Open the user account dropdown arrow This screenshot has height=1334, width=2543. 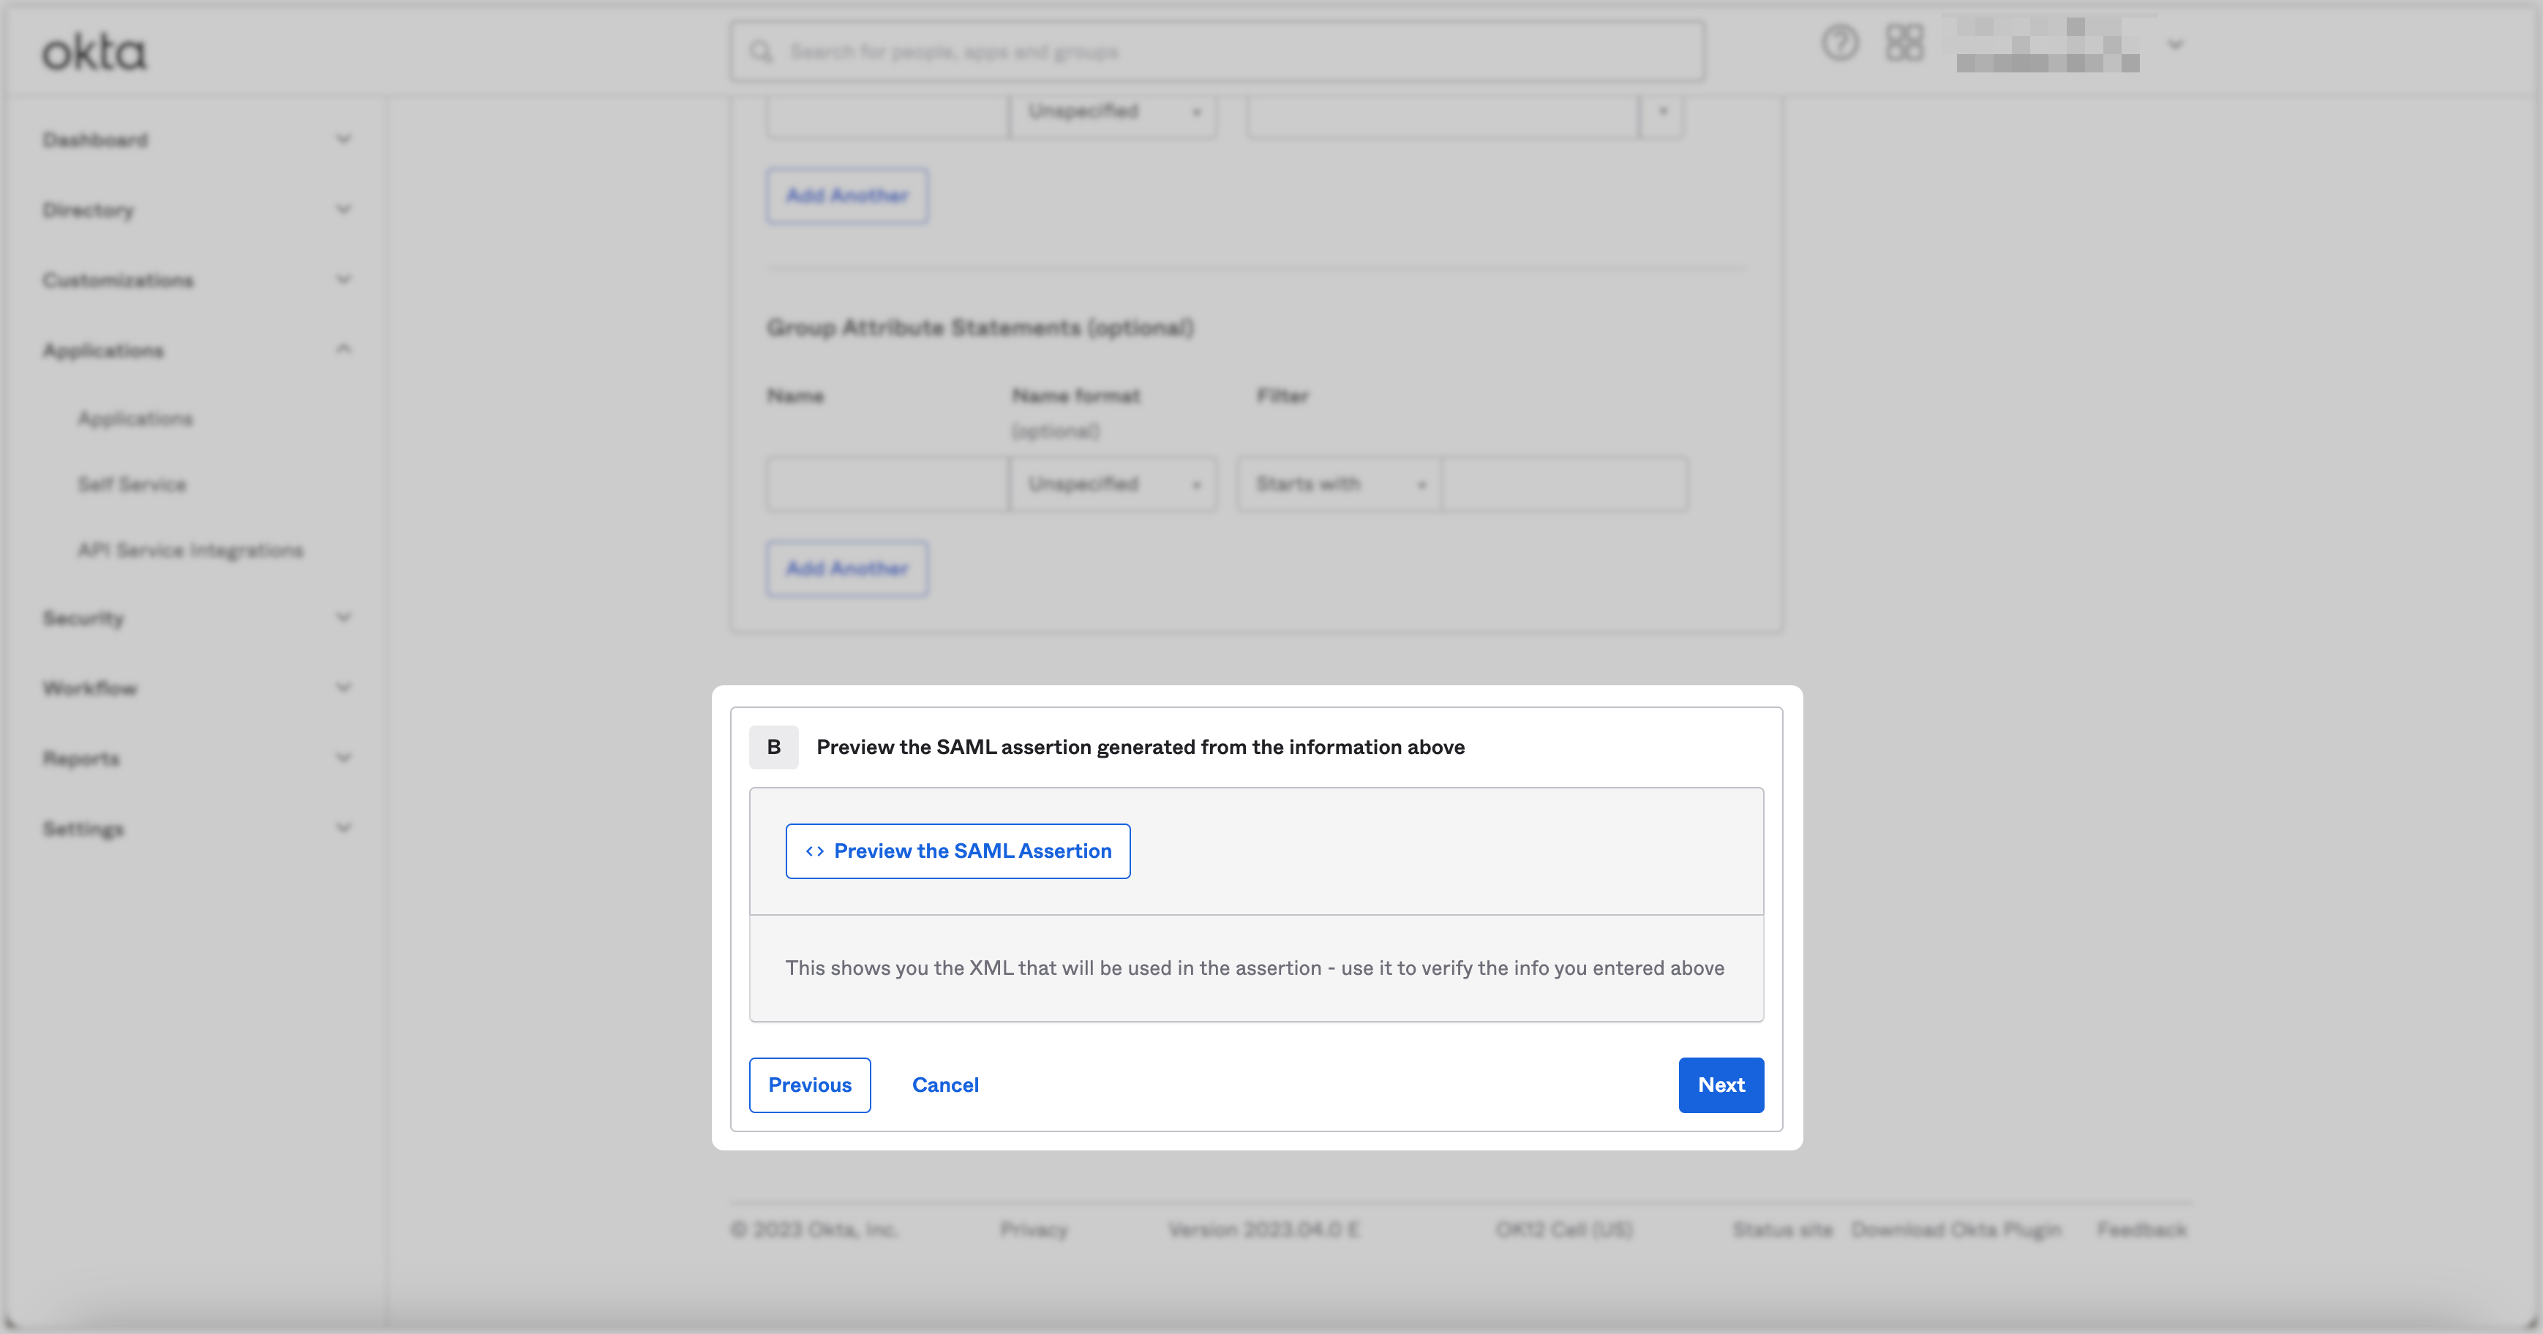tap(2175, 45)
